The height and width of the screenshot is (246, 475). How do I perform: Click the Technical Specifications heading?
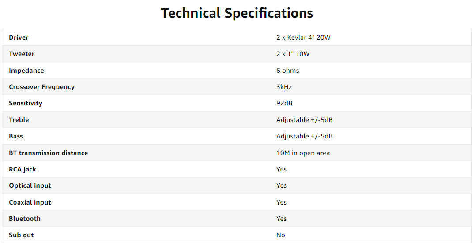tap(237, 13)
